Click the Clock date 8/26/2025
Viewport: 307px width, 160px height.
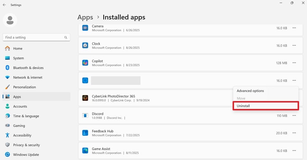pos(133,48)
